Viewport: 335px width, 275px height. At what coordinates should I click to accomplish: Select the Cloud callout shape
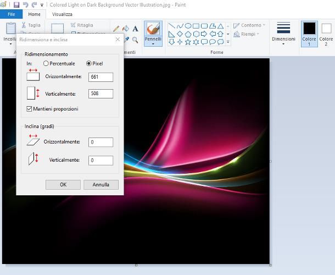[220, 42]
